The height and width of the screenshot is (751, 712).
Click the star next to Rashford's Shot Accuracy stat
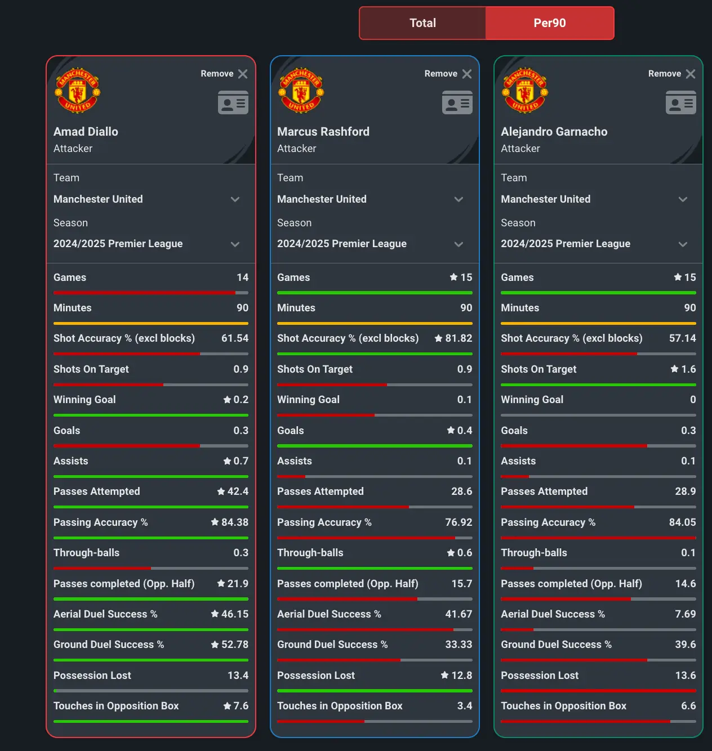tap(439, 338)
